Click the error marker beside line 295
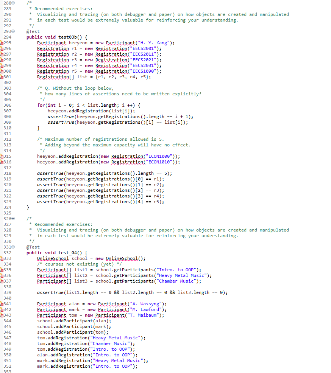Viewport: 331px width, 373px height. coord(3,43)
